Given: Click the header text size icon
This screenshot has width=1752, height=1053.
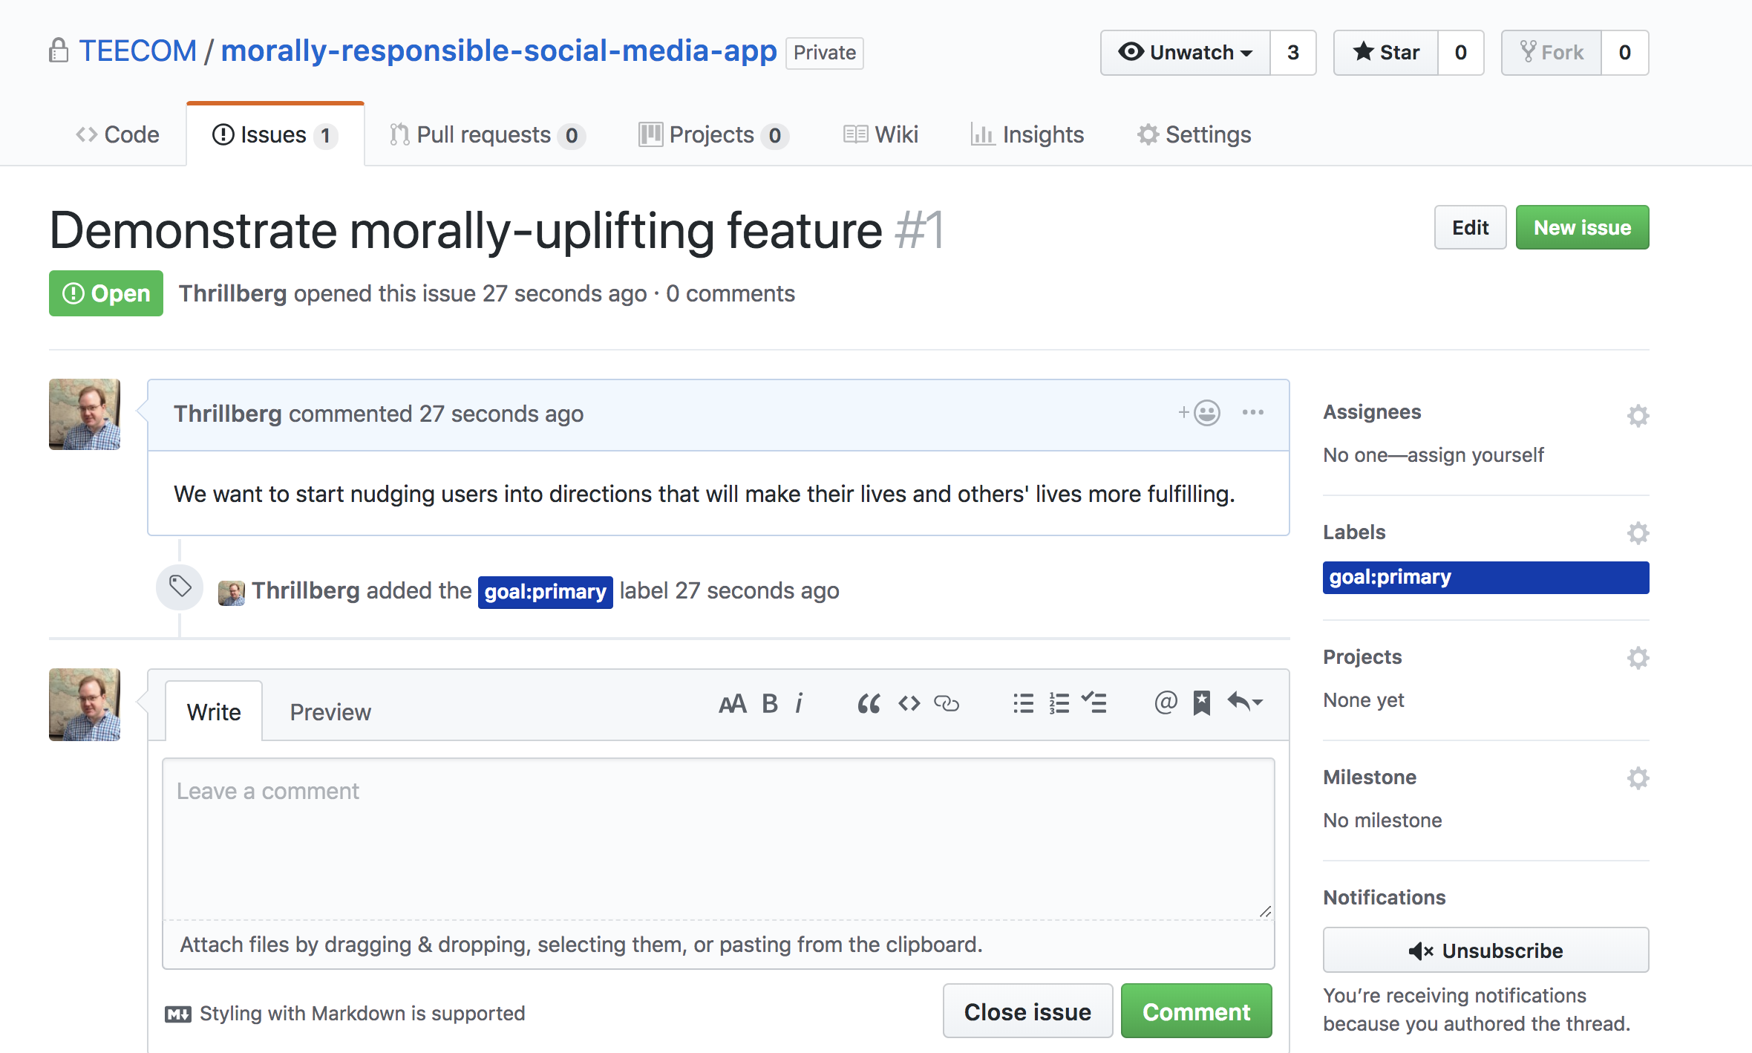Looking at the screenshot, I should (x=732, y=703).
